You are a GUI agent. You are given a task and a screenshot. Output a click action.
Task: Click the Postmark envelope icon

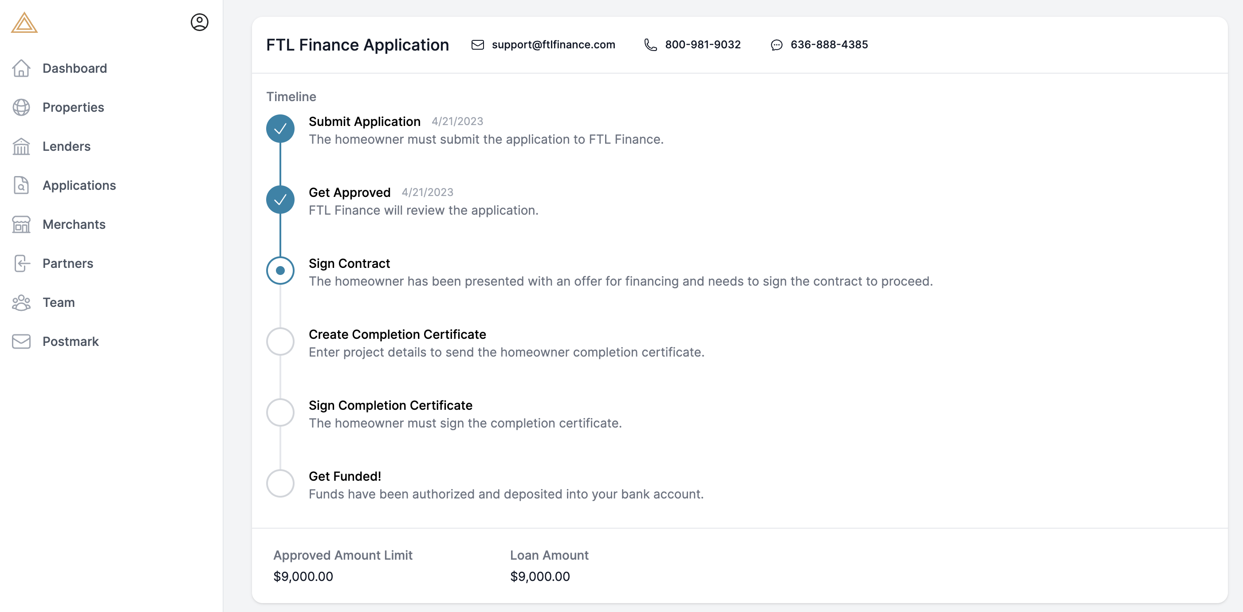click(x=21, y=342)
